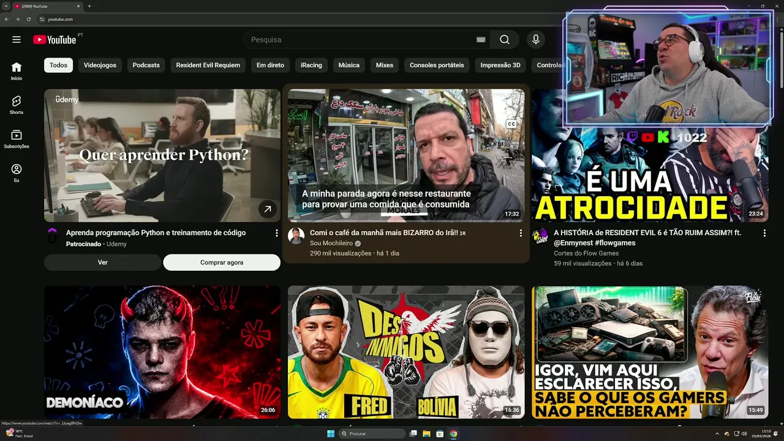Select the Videojogos filter chip
This screenshot has height=441, width=784.
tap(100, 66)
